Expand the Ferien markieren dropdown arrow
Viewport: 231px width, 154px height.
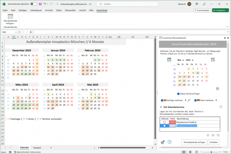click(x=216, y=100)
